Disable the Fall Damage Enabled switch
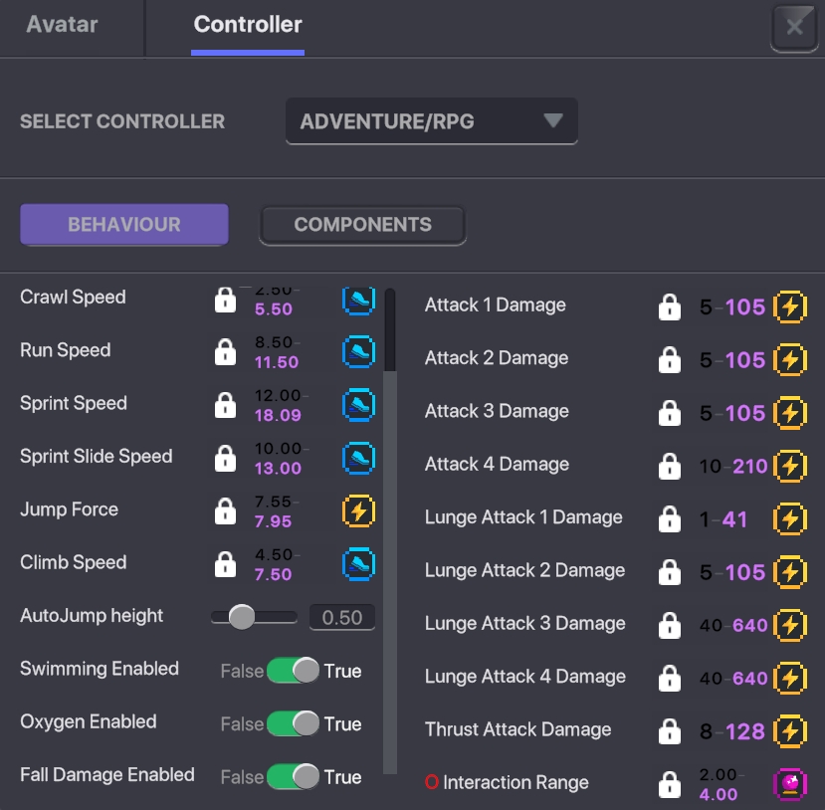825x810 pixels. 294,776
